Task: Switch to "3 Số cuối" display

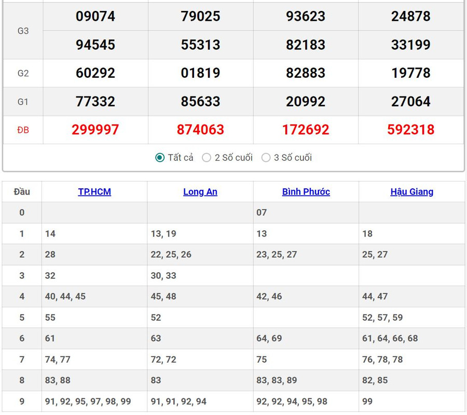Action: click(x=266, y=158)
